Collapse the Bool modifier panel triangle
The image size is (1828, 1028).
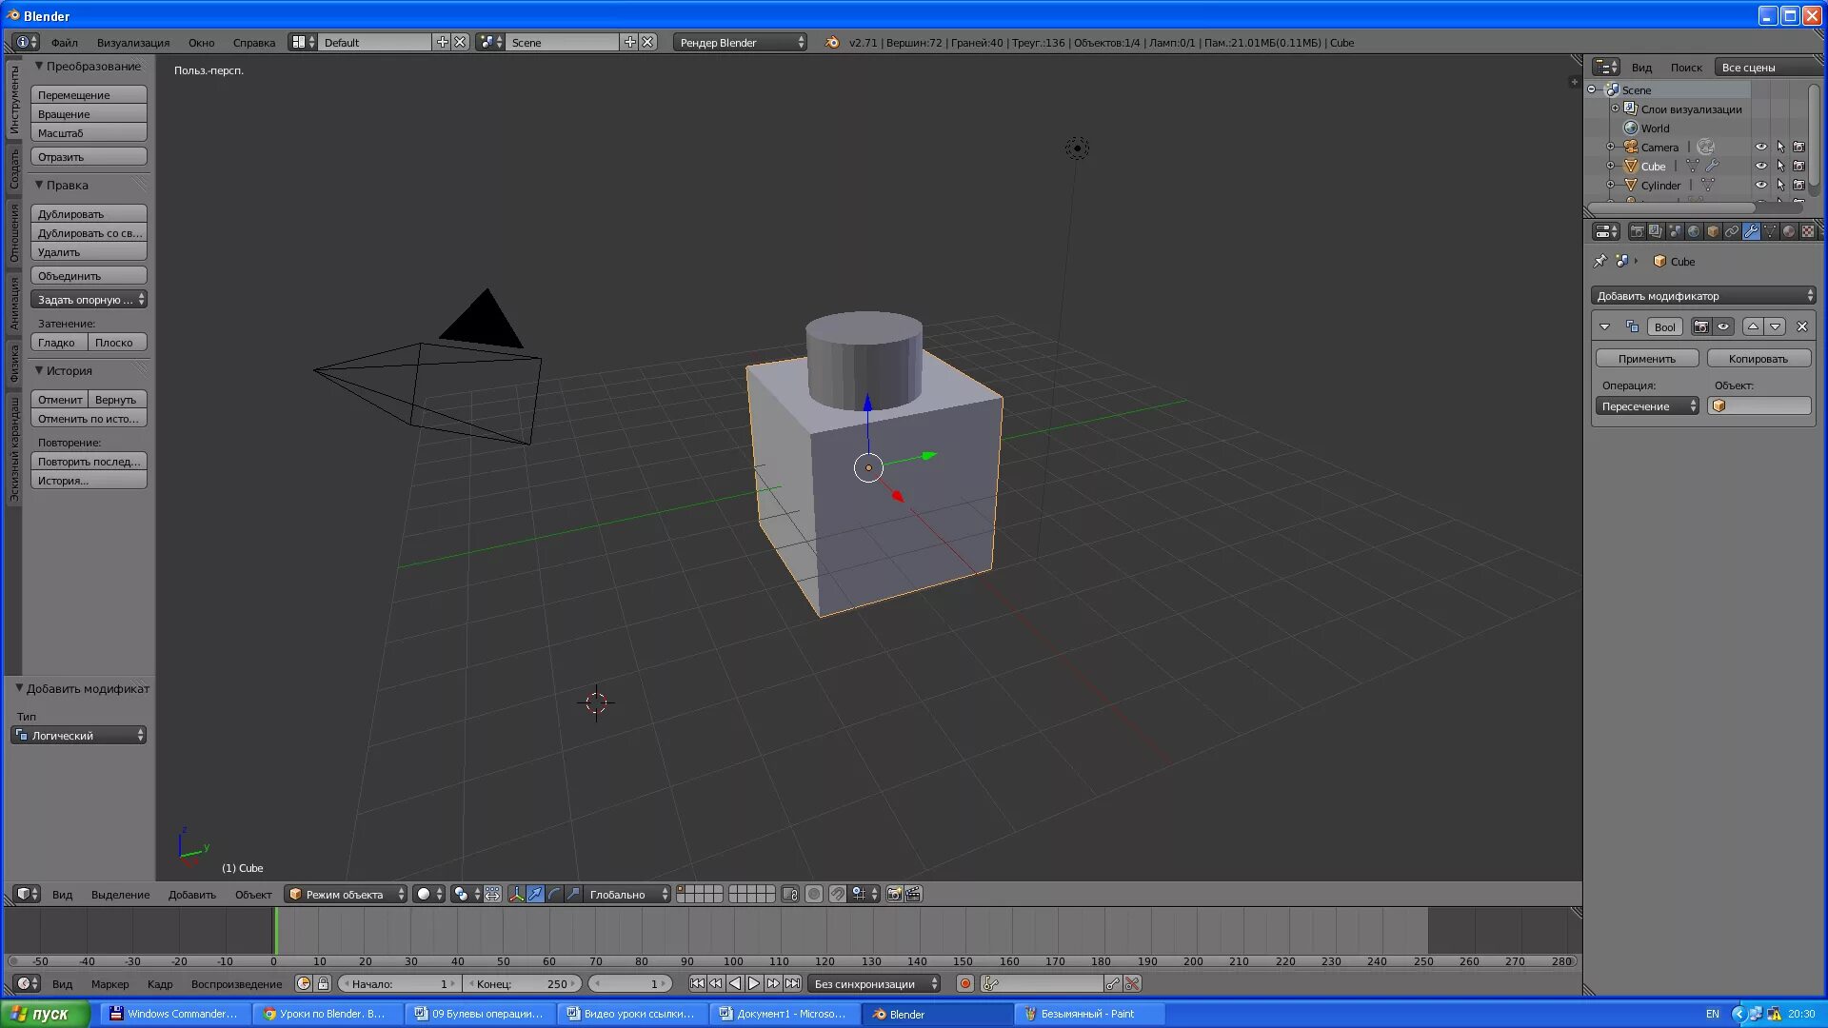[1605, 326]
